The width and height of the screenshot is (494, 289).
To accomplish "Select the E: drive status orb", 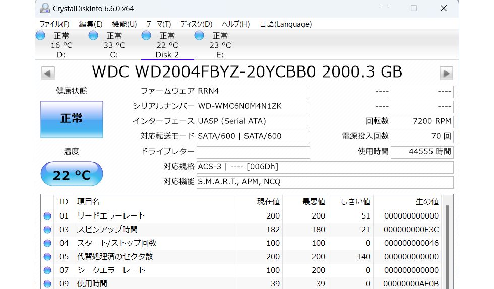I will pos(199,35).
